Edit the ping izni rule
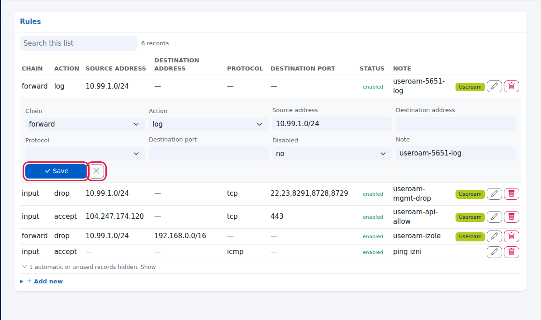The height and width of the screenshot is (320, 541). coord(494,252)
